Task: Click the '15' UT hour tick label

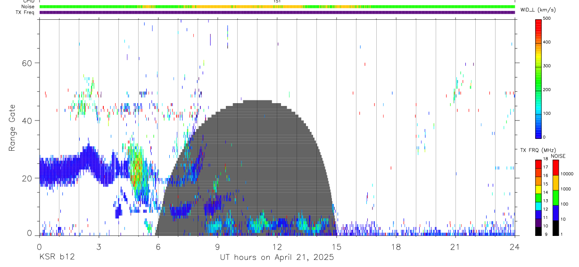Action: point(336,246)
